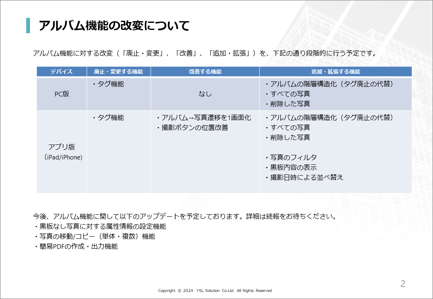Click タグ機能 in the PC版 row

pyautogui.click(x=110, y=84)
